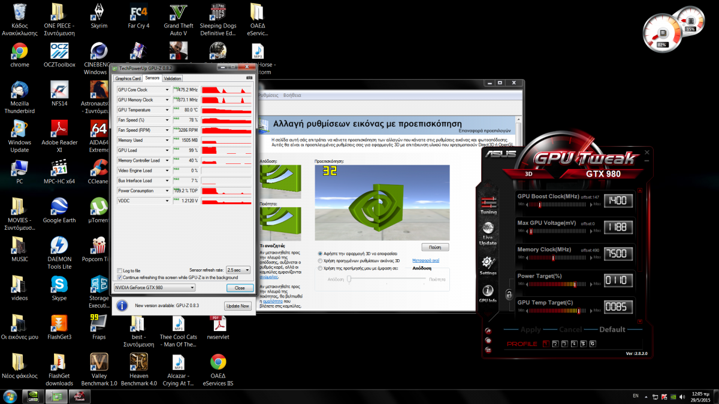Open Skyrim desktop shortcut
Viewport: 719px width, 404px height.
click(x=99, y=16)
